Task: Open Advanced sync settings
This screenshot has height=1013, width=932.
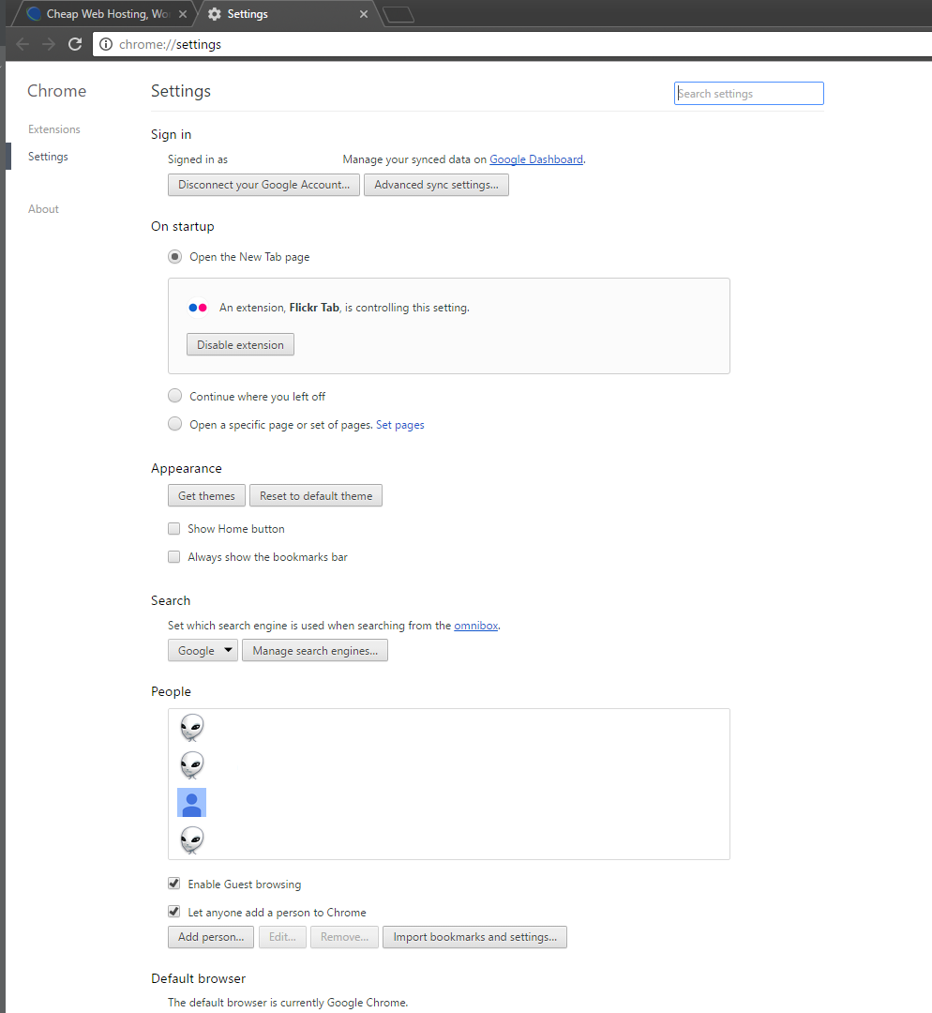Action: click(x=436, y=185)
